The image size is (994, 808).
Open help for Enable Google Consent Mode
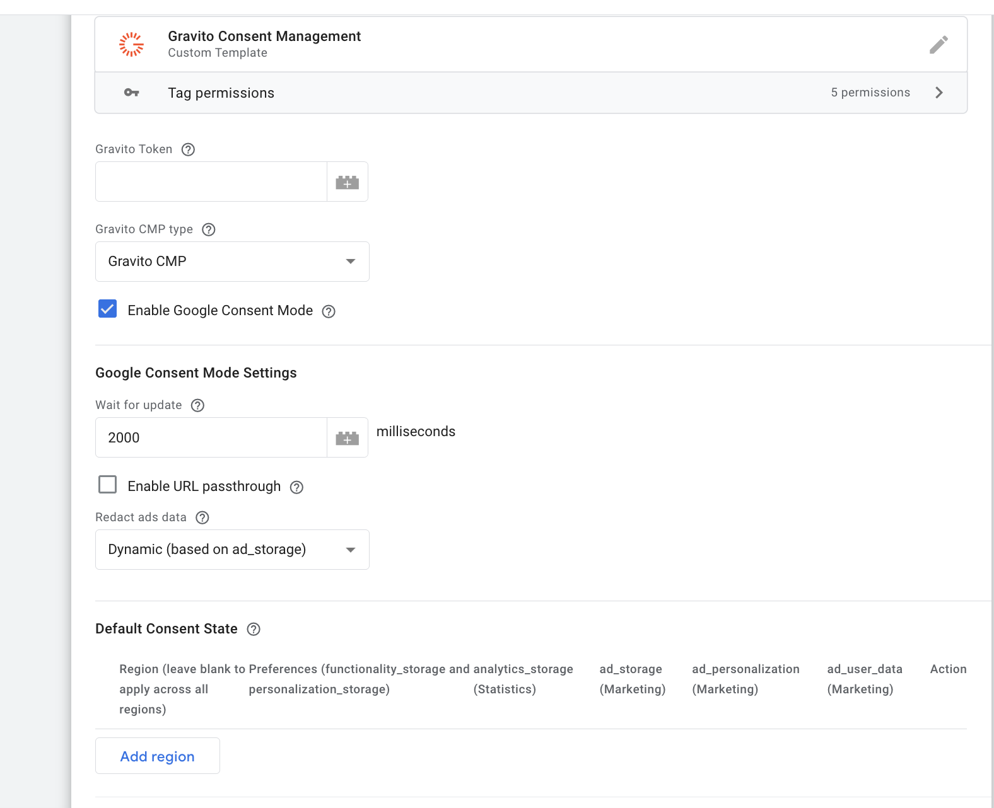coord(329,311)
